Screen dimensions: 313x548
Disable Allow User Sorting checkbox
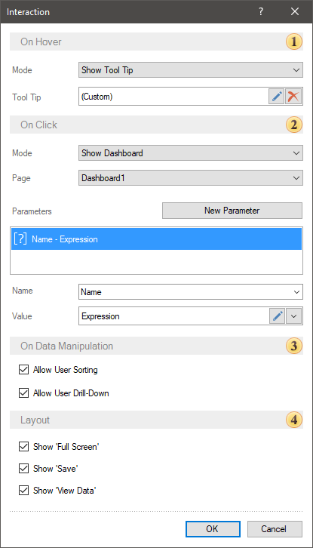pos(23,370)
